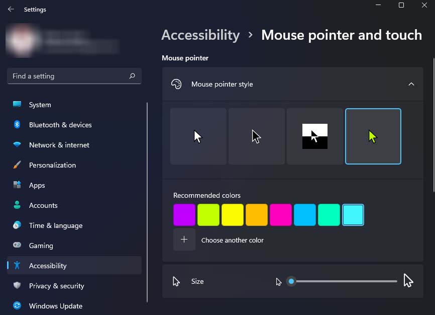435x315 pixels.
Task: Go back using the arrow icon
Action: coord(11,9)
